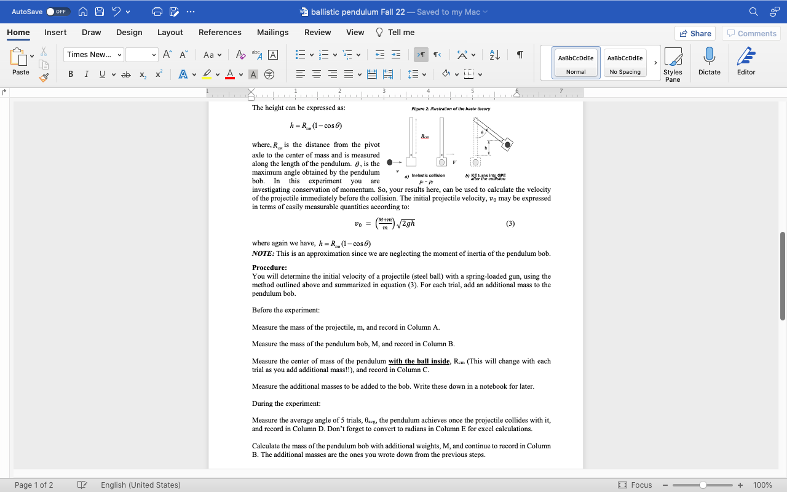Click the distributed alignment icon
787x492 pixels.
tap(372, 74)
